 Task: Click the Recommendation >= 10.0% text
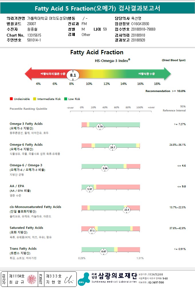165,91
